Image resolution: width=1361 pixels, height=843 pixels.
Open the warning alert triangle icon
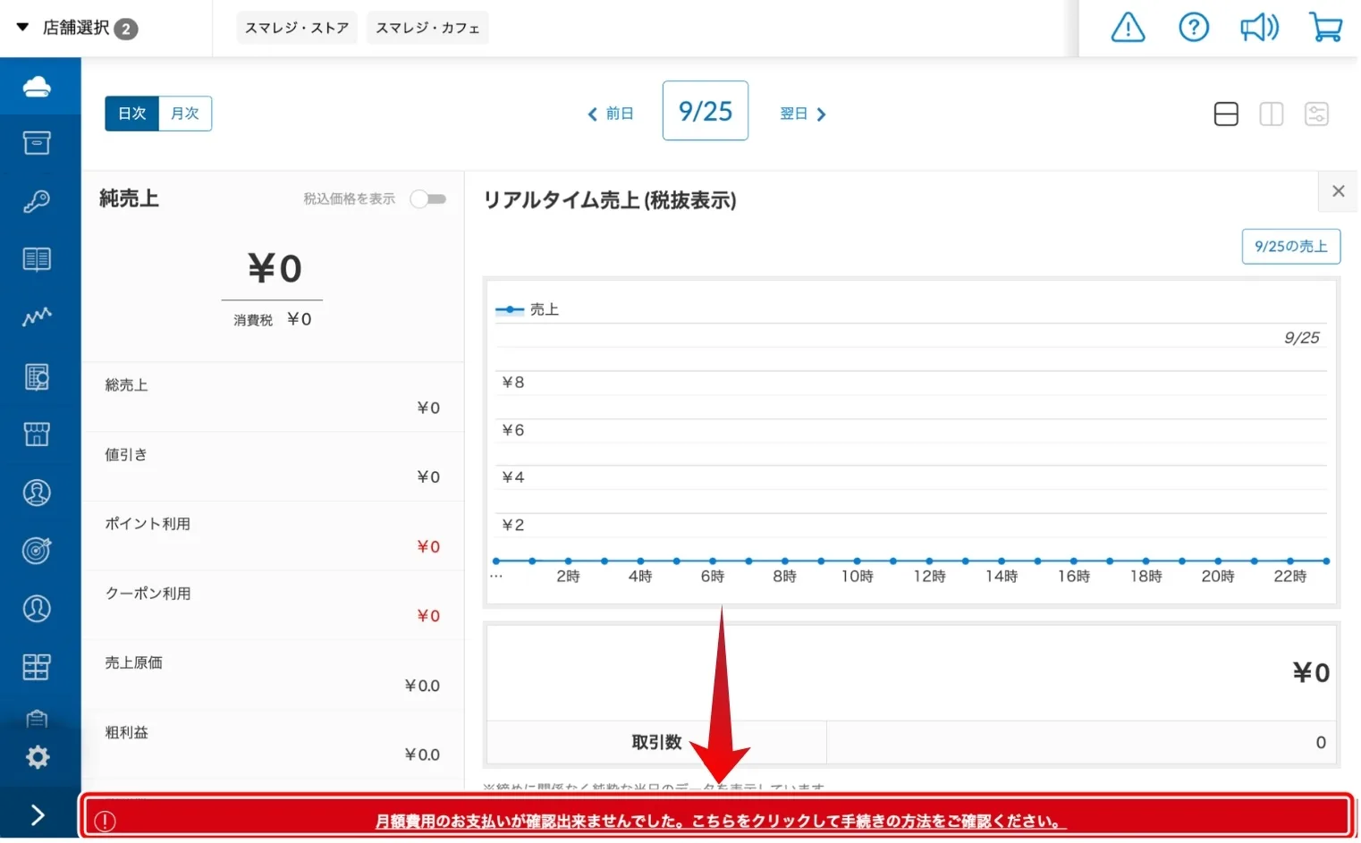click(x=1128, y=28)
